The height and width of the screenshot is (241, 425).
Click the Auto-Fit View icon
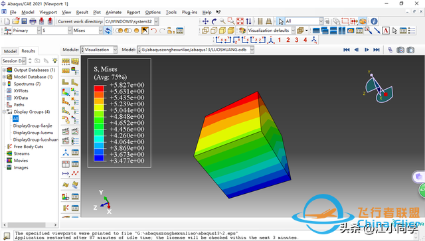pos(240,21)
